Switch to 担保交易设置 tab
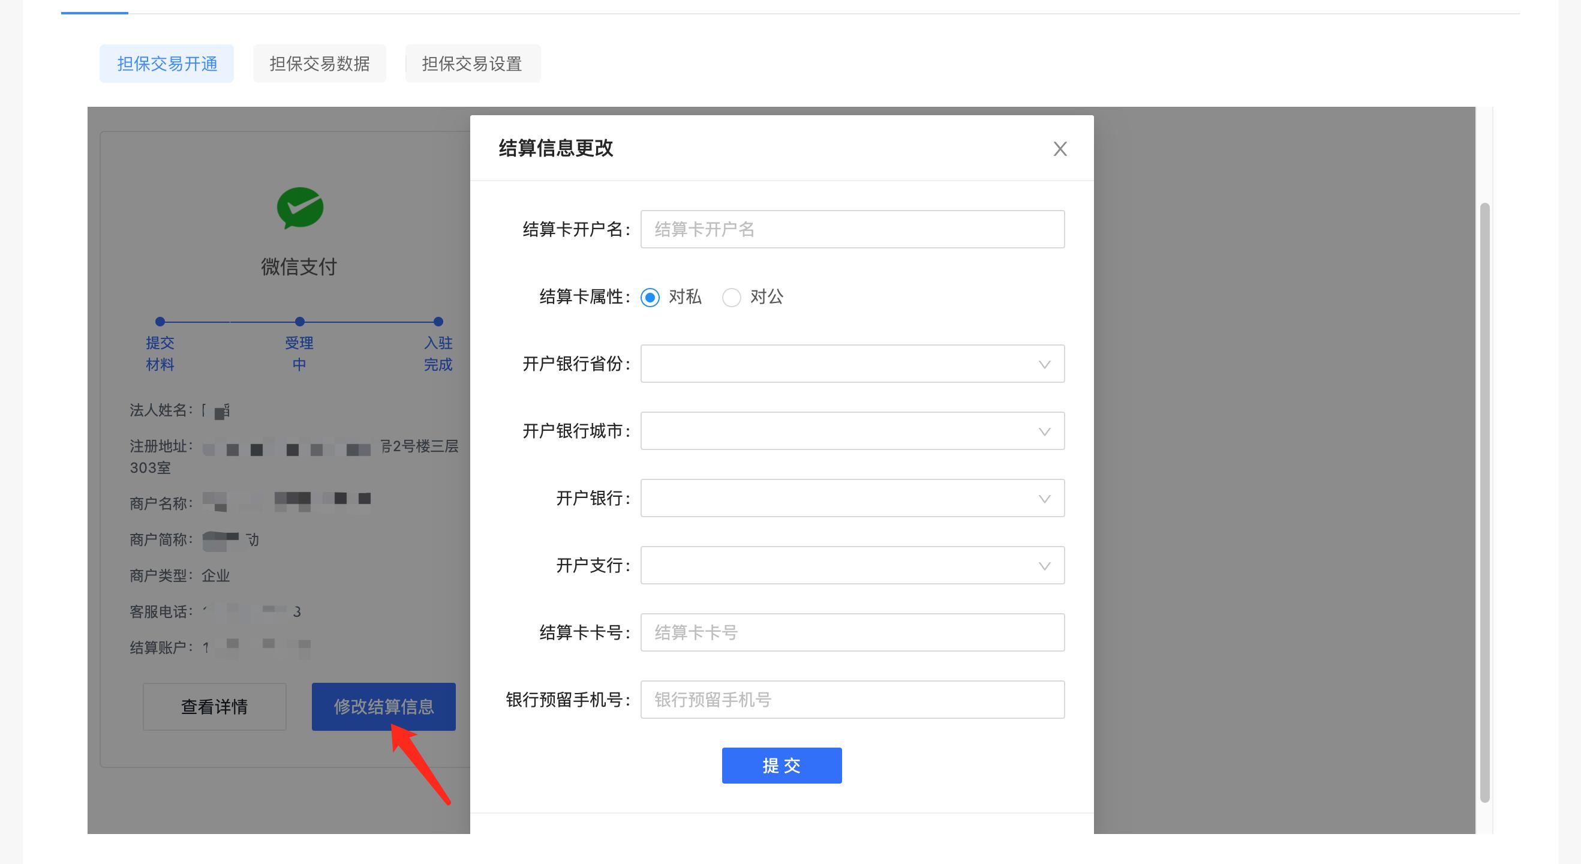Image resolution: width=1581 pixels, height=864 pixels. 473,63
